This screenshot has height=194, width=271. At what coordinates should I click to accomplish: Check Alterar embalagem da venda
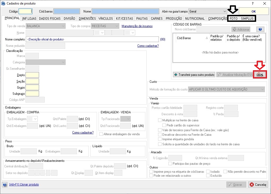point(101,134)
